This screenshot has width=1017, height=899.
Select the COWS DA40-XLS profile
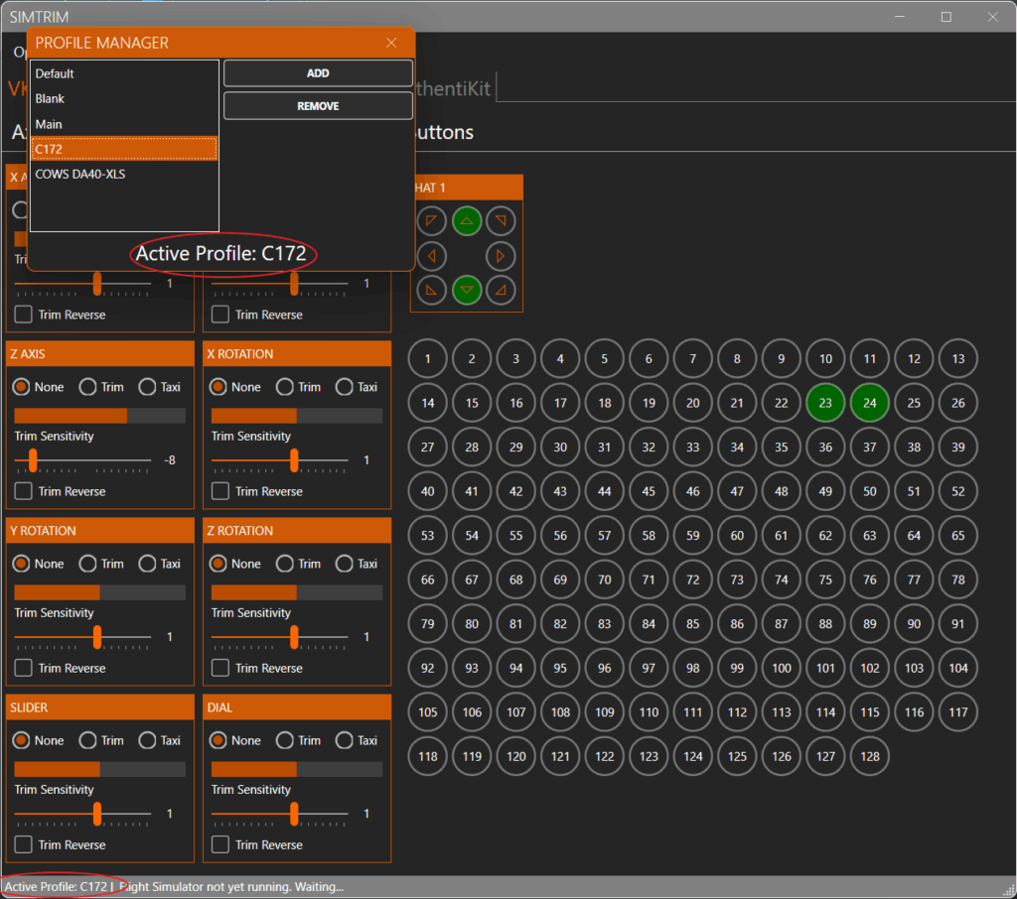click(82, 174)
